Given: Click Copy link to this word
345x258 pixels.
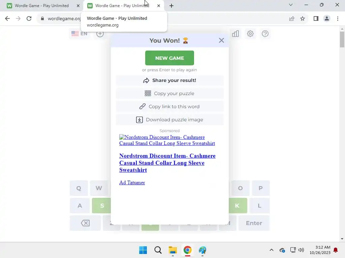Looking at the screenshot, I should [x=170, y=106].
